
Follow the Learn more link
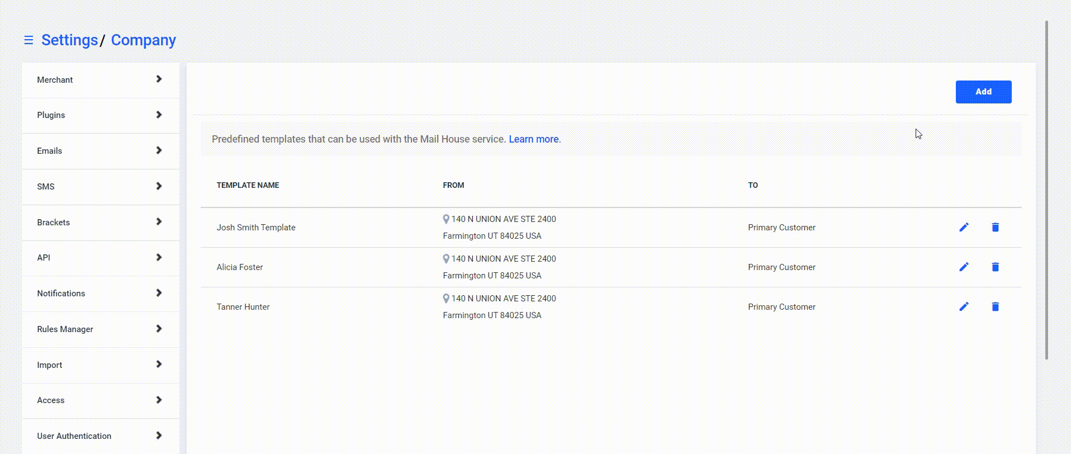point(534,139)
